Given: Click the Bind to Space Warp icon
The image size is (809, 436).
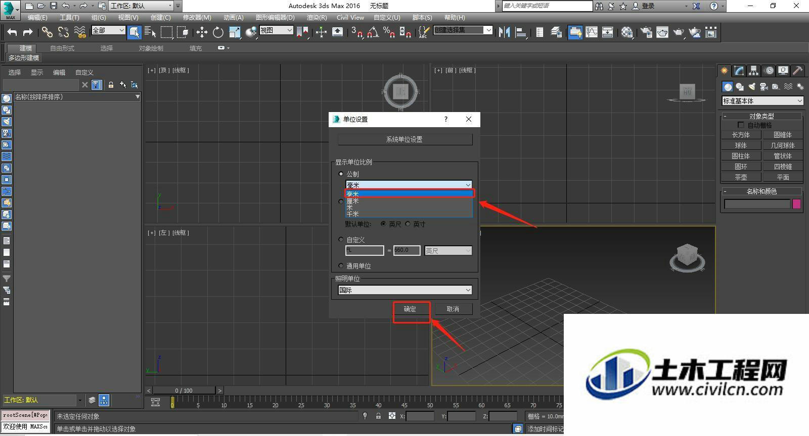Looking at the screenshot, I should [80, 32].
